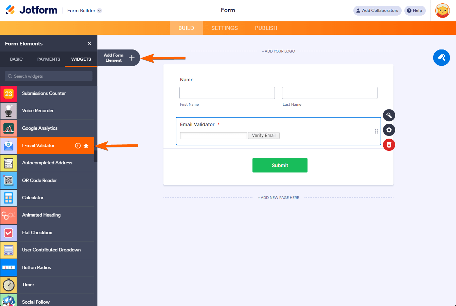Viewport: 456px width, 306px height.
Task: Select the WIDGETS elements tab
Action: (81, 59)
